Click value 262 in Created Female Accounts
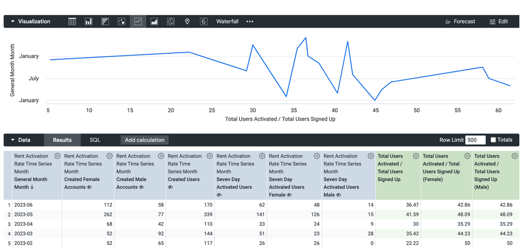 click(108, 214)
